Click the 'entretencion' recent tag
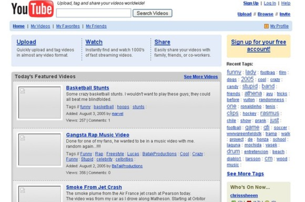The width and height of the screenshot is (305, 202). coord(256,152)
